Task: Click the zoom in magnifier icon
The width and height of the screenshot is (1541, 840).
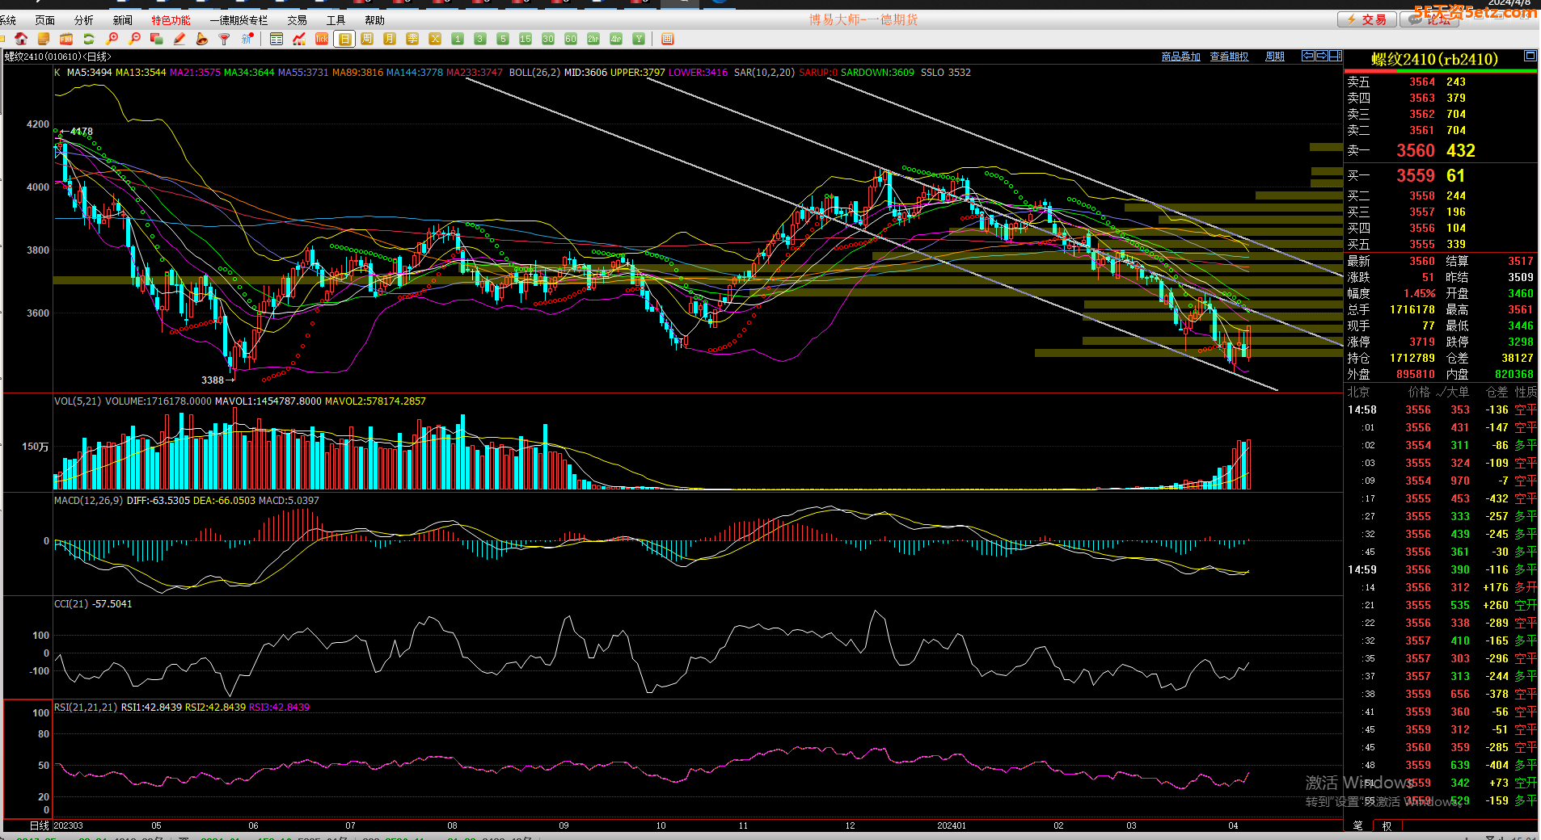Action: 112,39
